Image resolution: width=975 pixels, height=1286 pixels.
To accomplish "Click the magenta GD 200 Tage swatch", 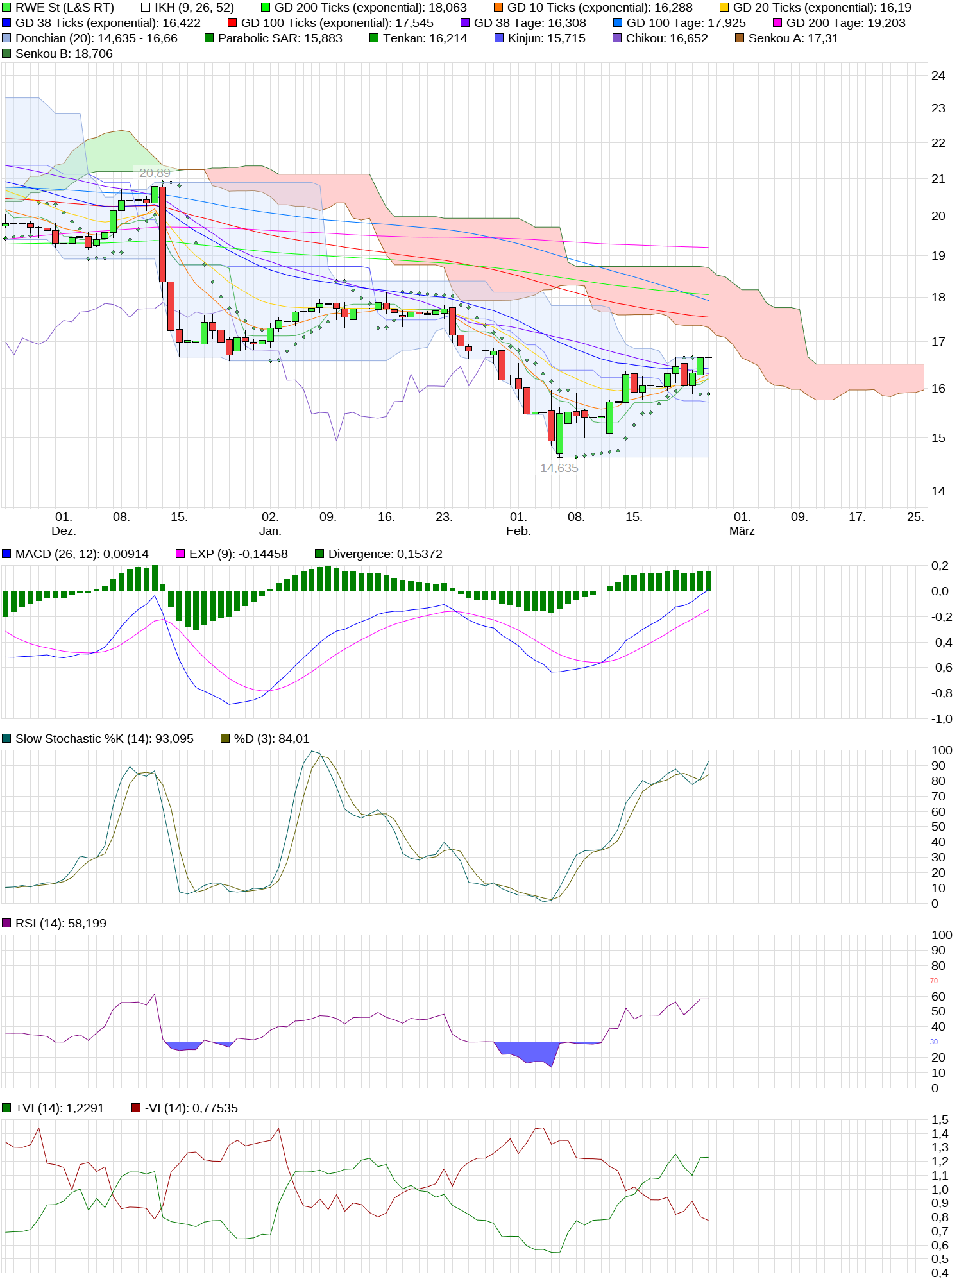I will point(777,23).
